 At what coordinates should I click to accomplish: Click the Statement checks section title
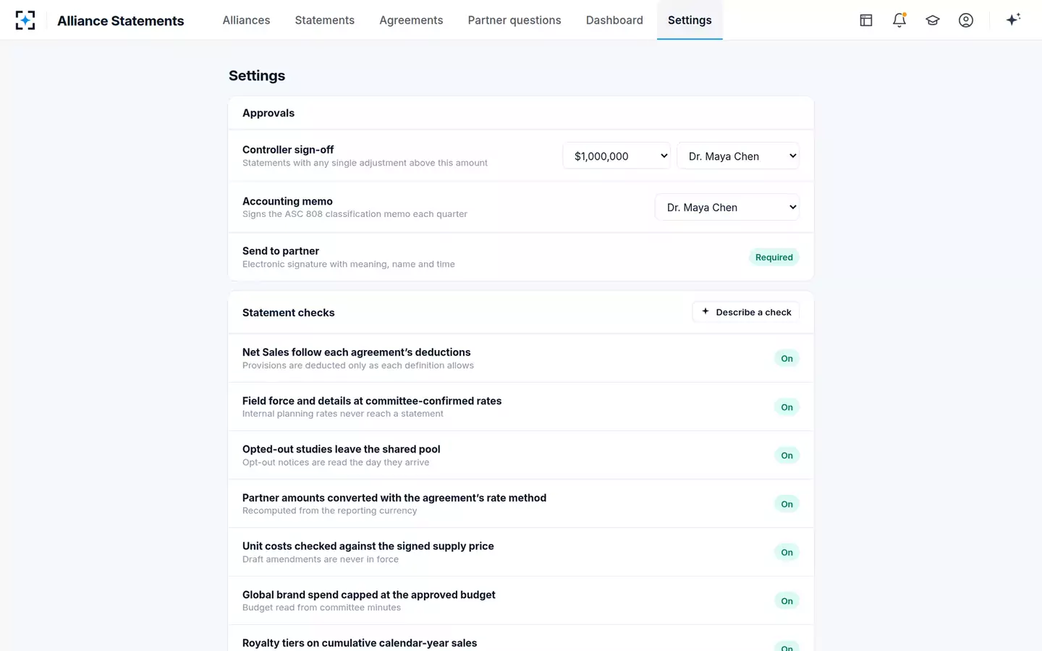[x=288, y=312]
